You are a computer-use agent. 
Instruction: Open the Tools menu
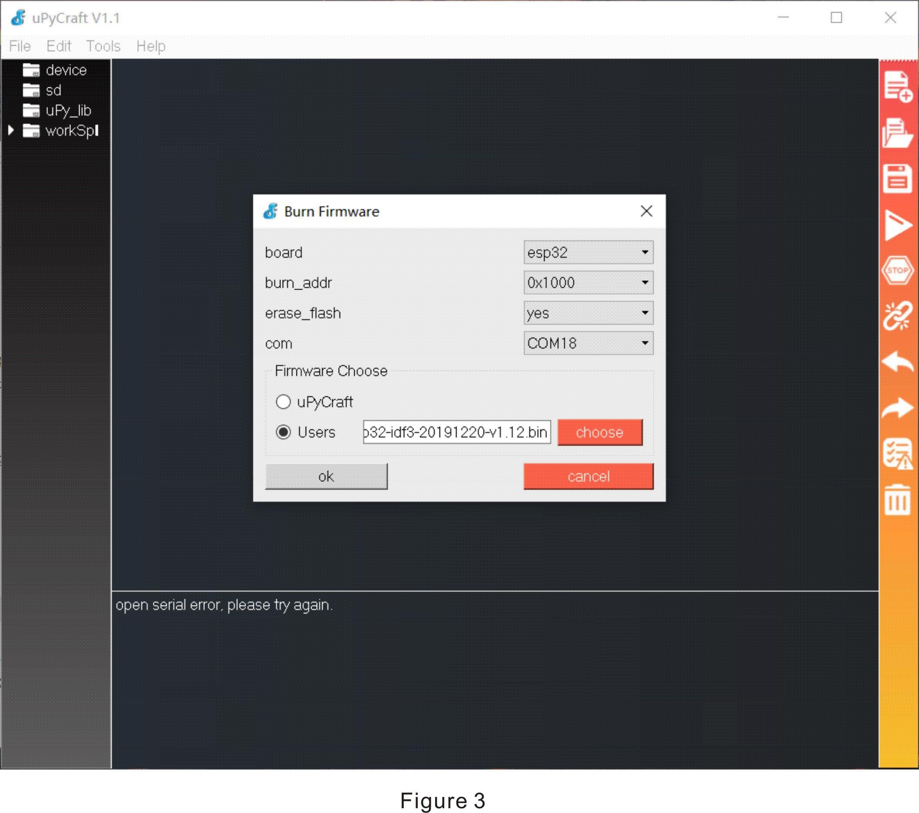103,46
